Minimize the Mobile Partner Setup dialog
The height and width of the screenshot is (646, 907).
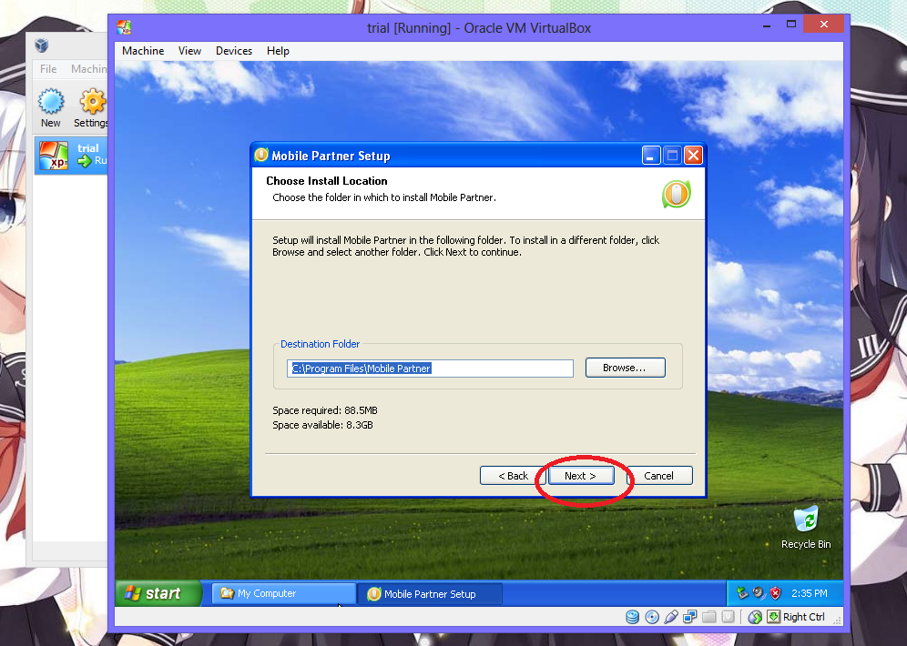651,156
